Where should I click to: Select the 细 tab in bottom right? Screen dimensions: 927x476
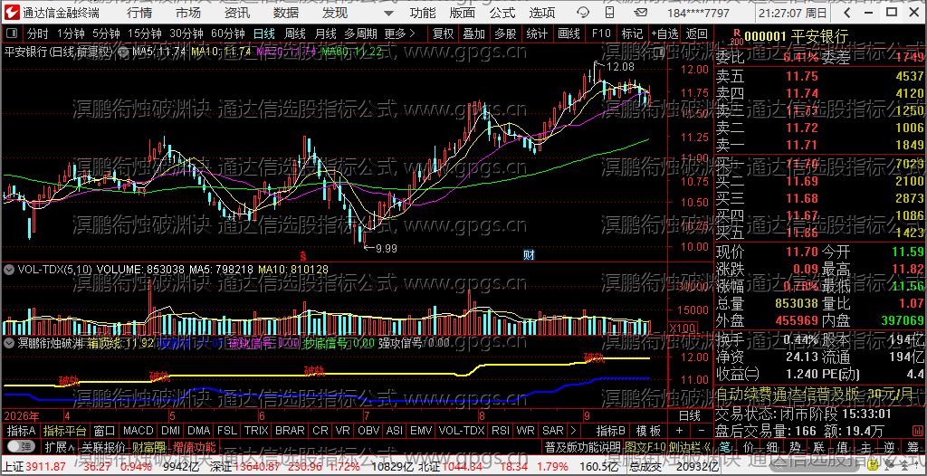(773, 446)
